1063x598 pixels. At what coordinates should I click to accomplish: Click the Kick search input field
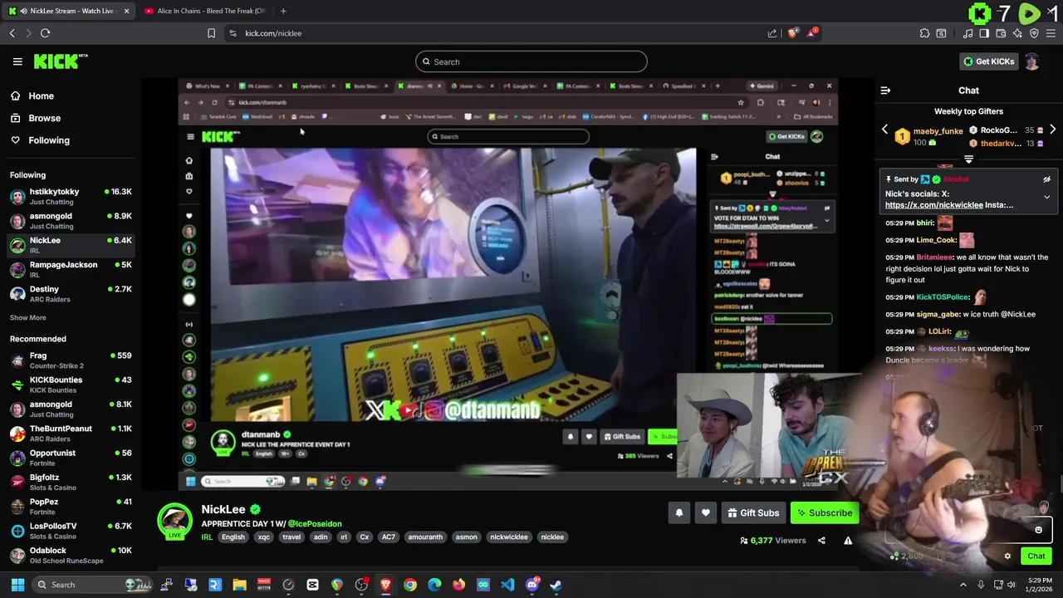point(531,61)
